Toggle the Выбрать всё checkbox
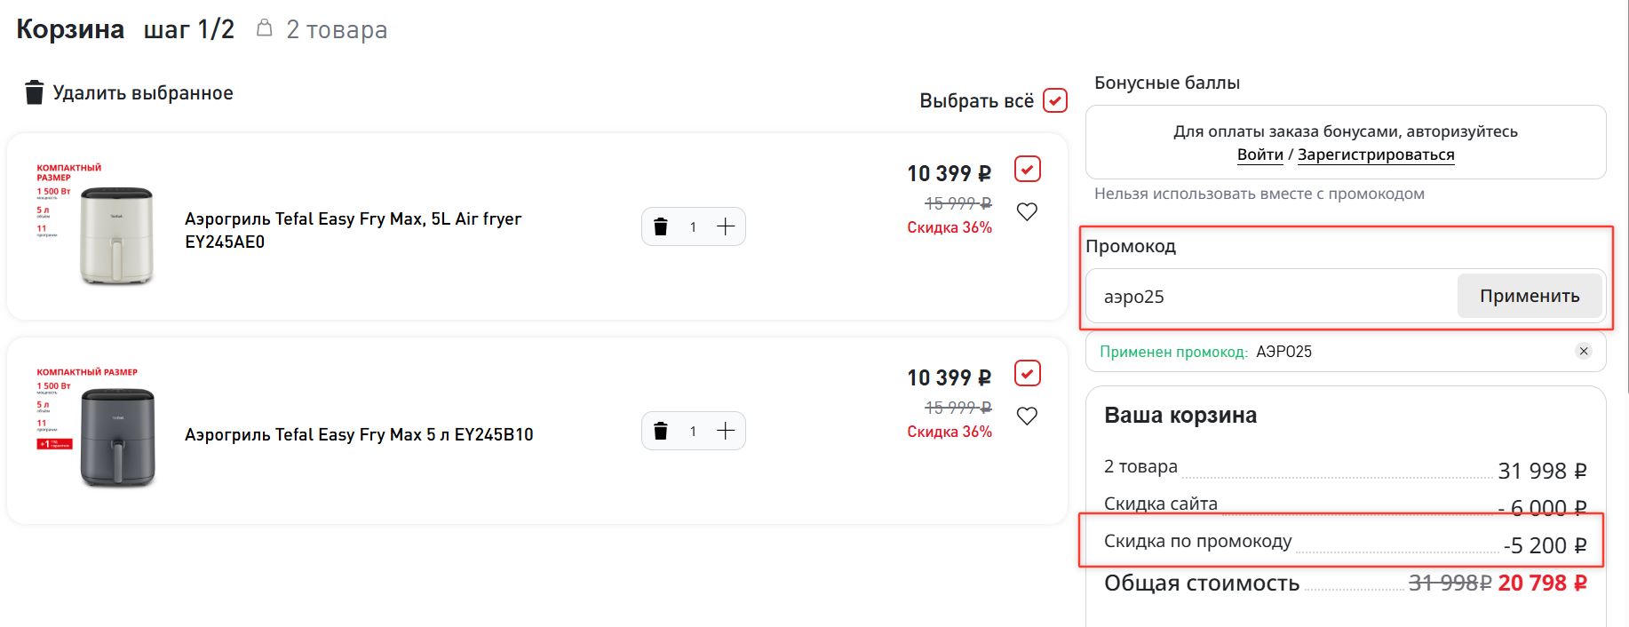1629x627 pixels. click(x=1054, y=100)
